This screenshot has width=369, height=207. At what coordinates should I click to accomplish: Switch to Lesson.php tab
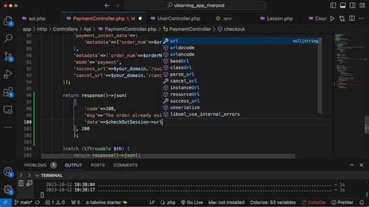[x=280, y=18]
